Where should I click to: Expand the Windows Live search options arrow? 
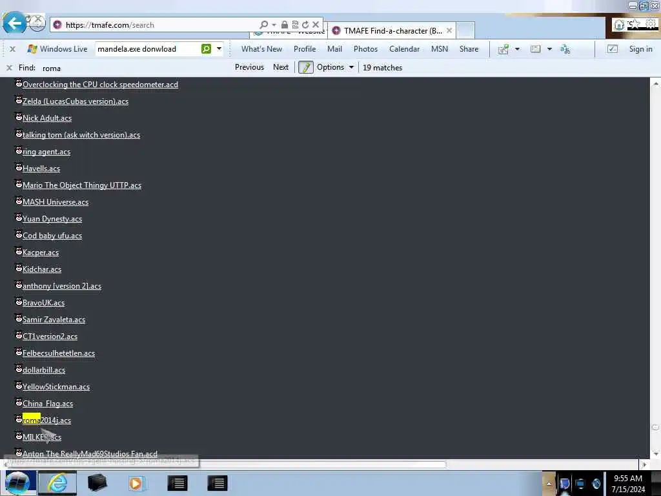pos(219,49)
